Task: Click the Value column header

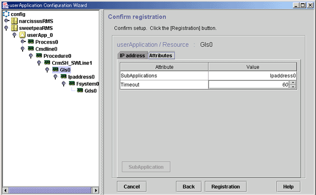Action: click(252, 67)
